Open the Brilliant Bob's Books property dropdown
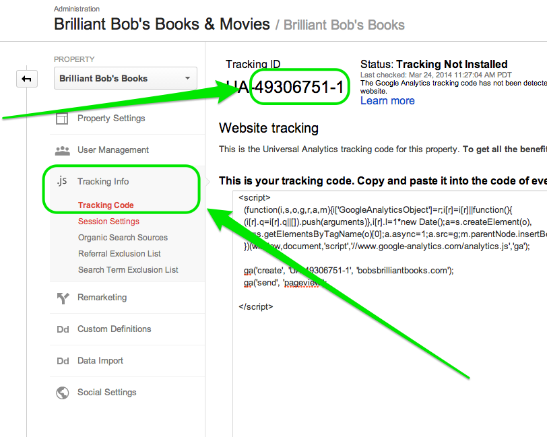547x437 pixels. tap(125, 79)
